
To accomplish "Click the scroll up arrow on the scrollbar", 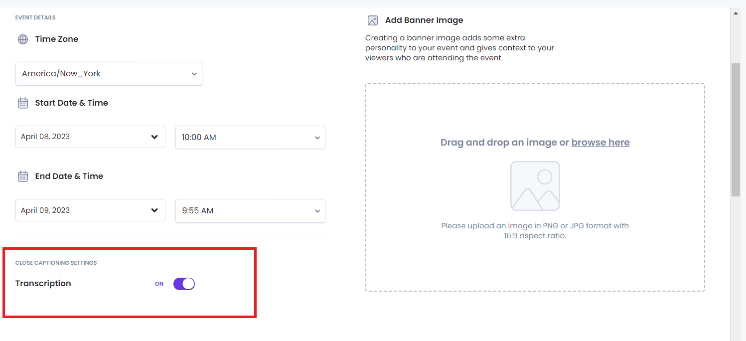I will pyautogui.click(x=736, y=13).
